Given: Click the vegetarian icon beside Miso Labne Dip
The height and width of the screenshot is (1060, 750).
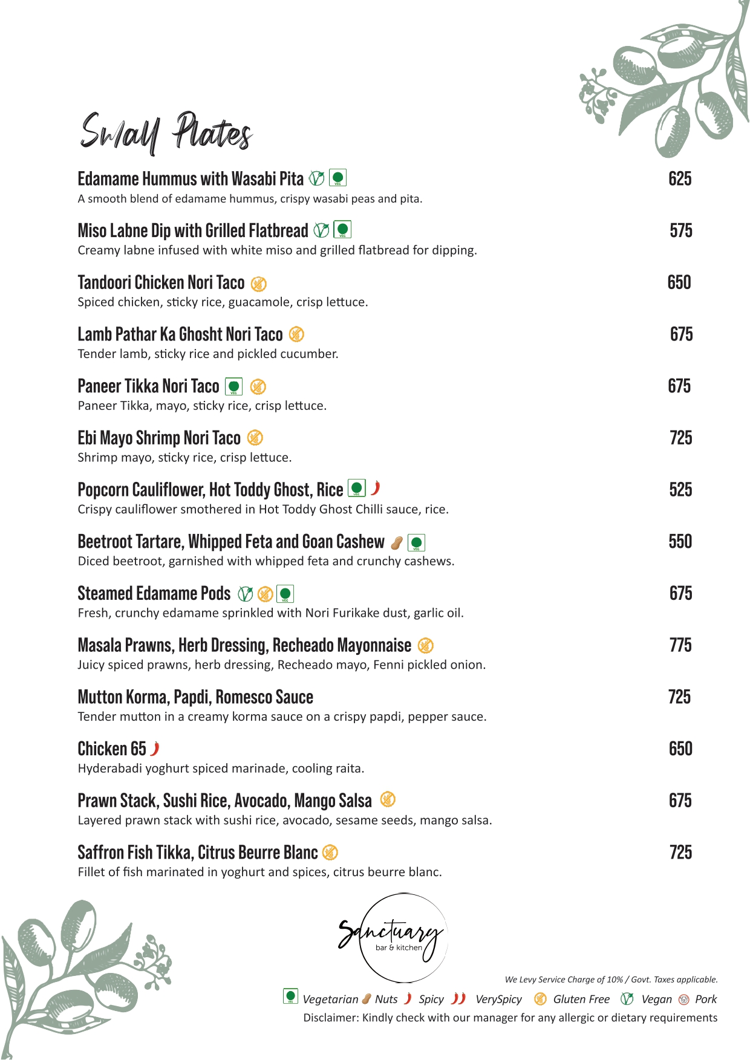Looking at the screenshot, I should tap(342, 230).
